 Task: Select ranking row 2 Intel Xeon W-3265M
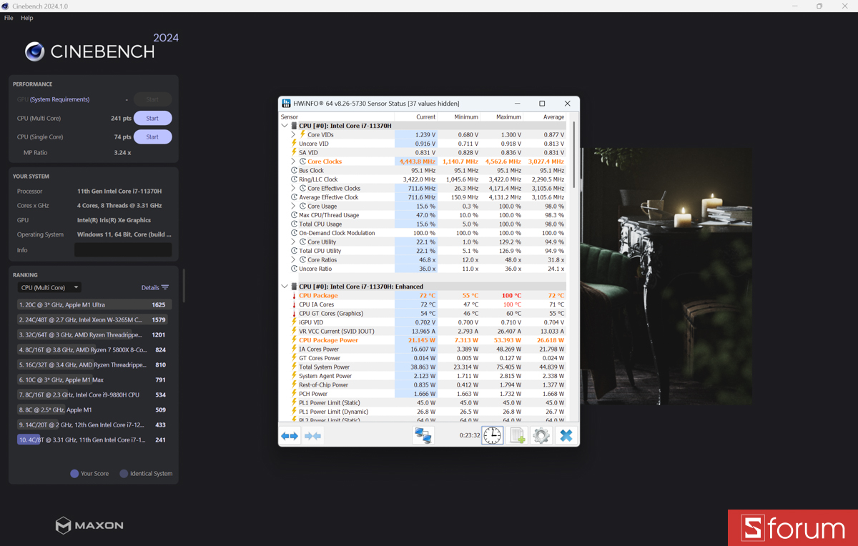tap(94, 319)
